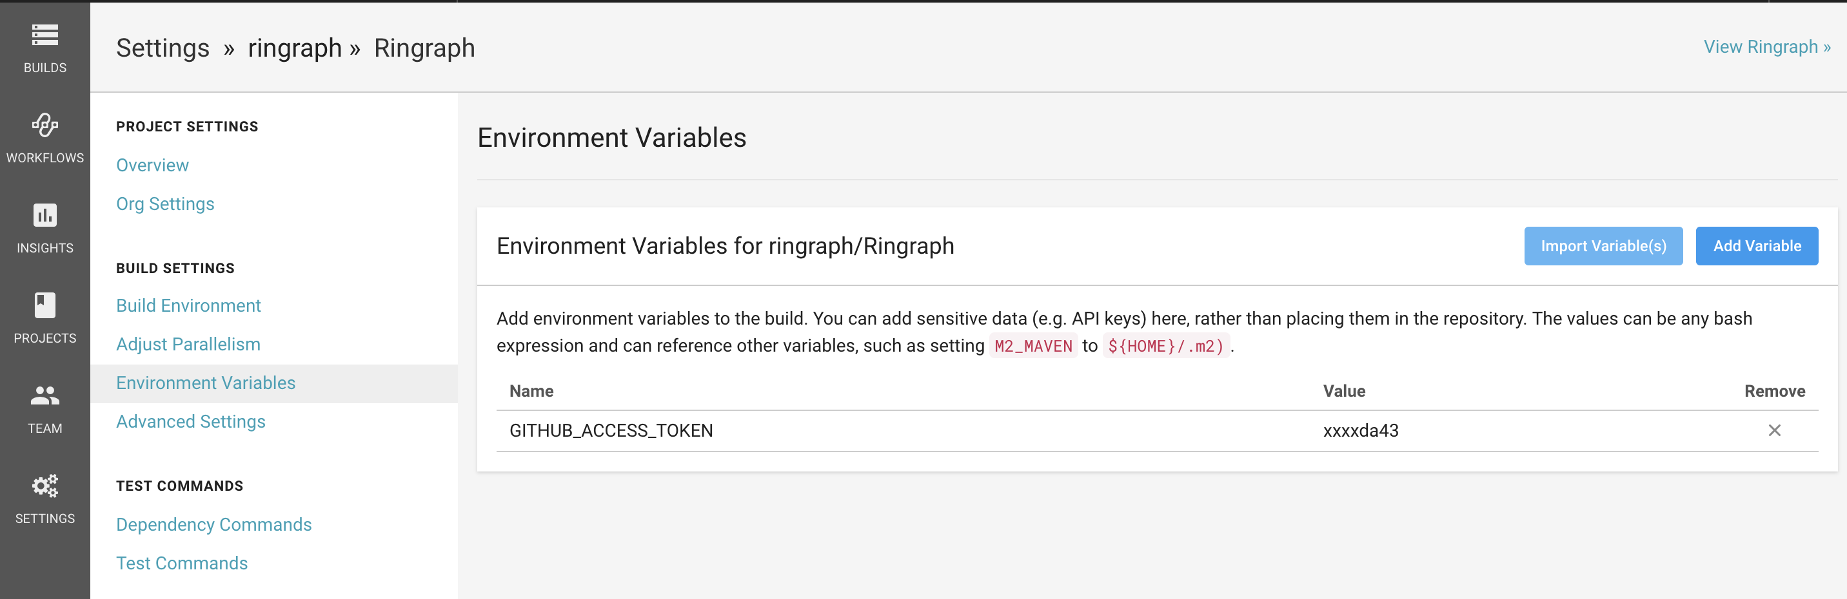The width and height of the screenshot is (1847, 599).
Task: Open the Insights chart icon
Action: pyautogui.click(x=44, y=215)
